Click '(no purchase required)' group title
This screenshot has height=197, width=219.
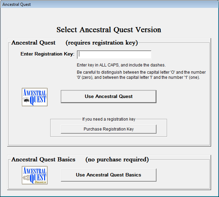coord(117,160)
